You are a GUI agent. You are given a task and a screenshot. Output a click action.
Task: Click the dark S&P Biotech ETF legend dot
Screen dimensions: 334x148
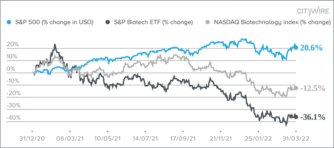107,22
